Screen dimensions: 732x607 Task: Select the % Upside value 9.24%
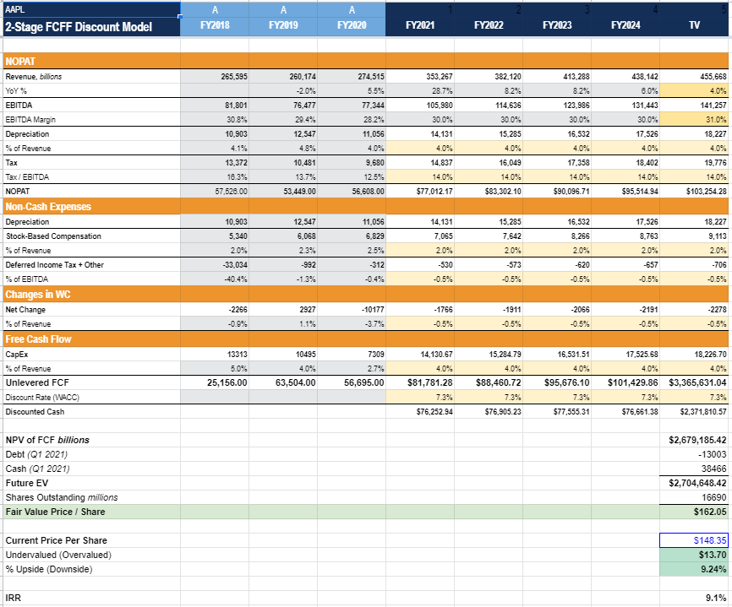click(695, 569)
